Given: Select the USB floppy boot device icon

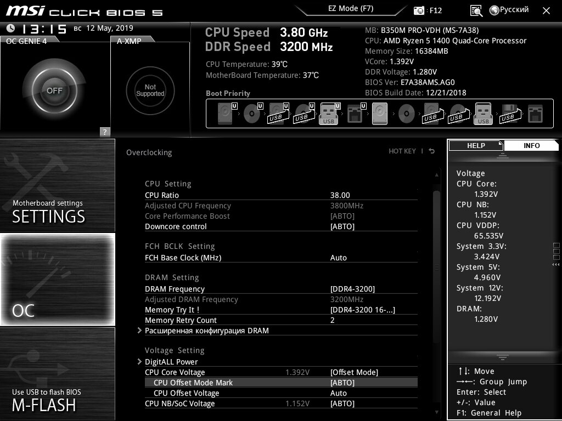Looking at the screenshot, I should 510,113.
